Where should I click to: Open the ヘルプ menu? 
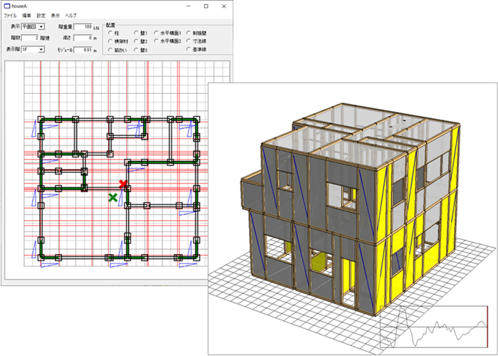pos(71,15)
